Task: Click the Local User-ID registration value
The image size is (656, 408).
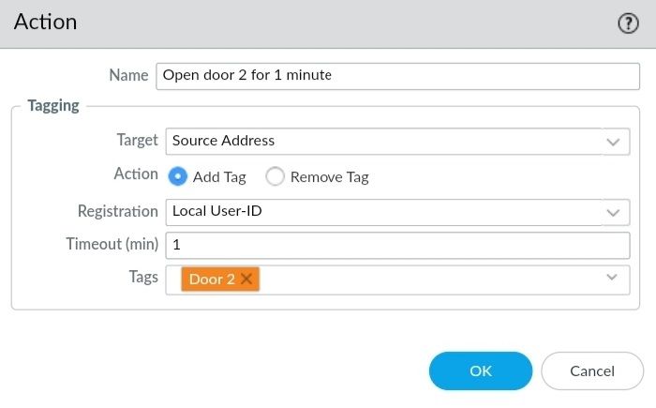Action: pyautogui.click(x=217, y=211)
